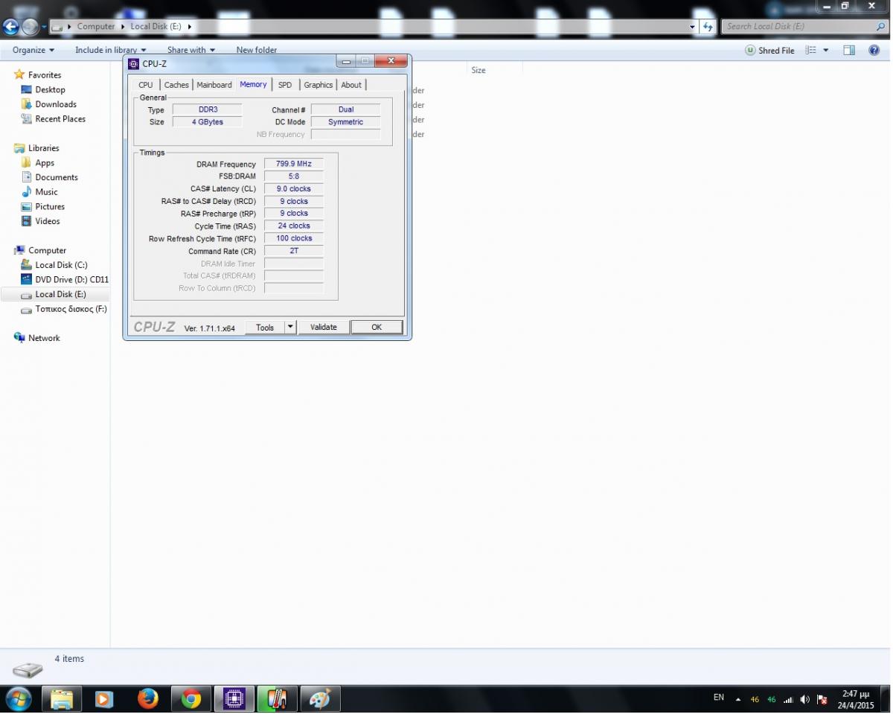Change the view with the view icon
Screen dimensions: 893x714
point(811,51)
